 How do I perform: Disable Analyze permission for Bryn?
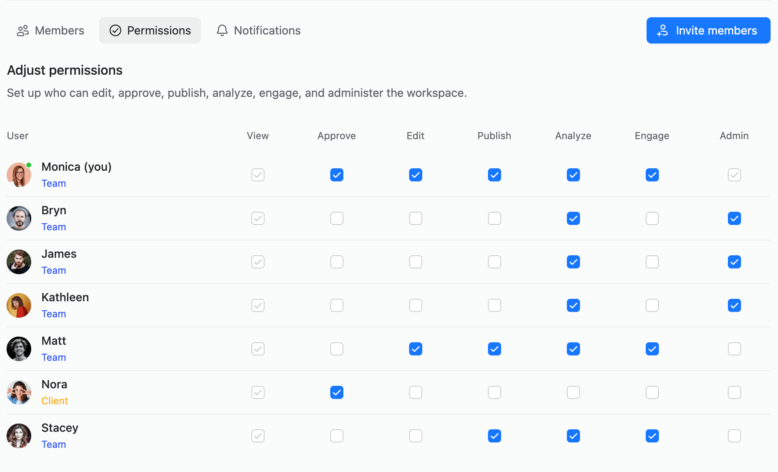pos(573,218)
